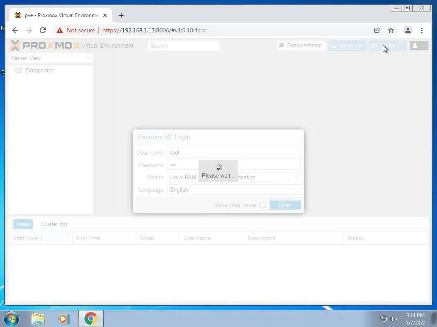
Task: Click the User name field containing root
Action: [x=233, y=153]
